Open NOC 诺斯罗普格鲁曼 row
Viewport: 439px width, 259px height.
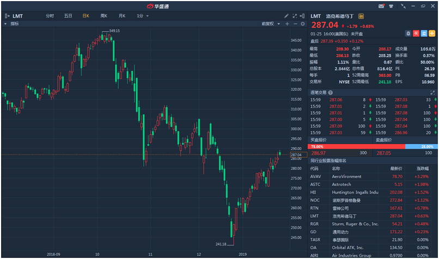(373, 200)
